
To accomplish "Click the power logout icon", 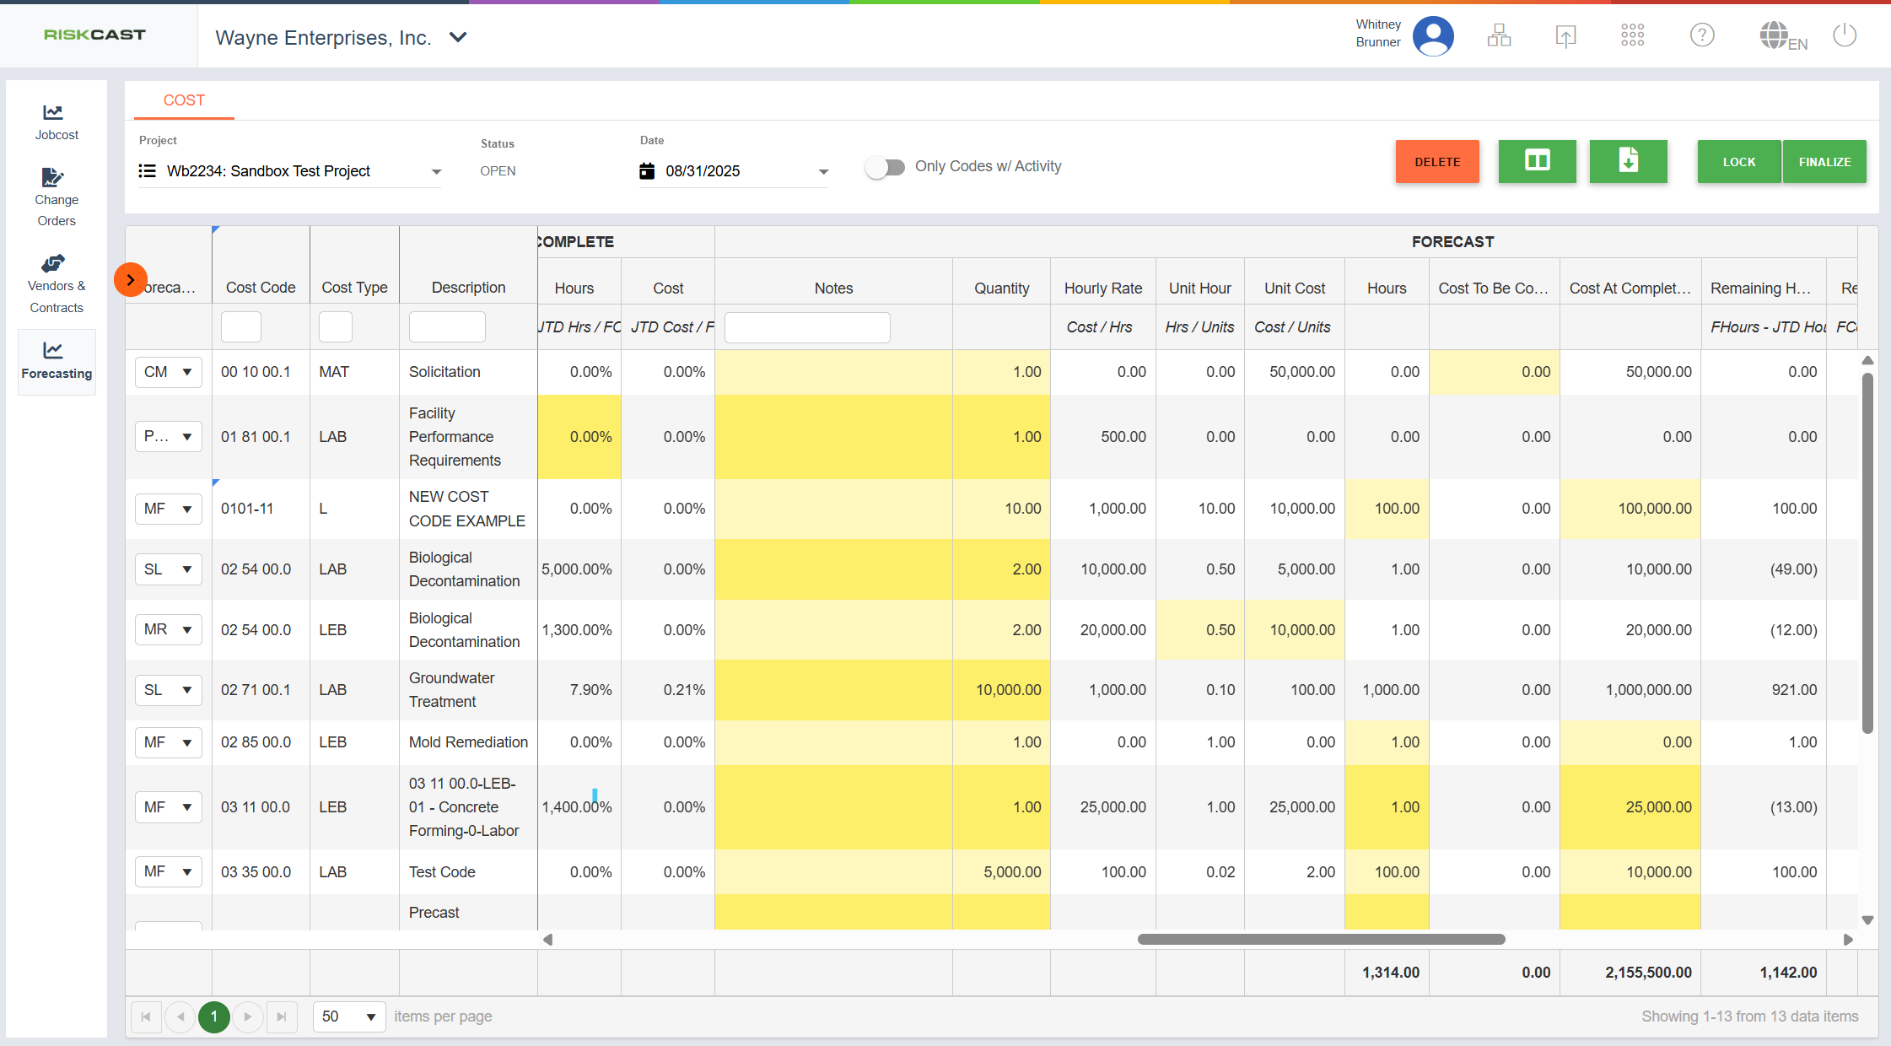I will [1844, 35].
